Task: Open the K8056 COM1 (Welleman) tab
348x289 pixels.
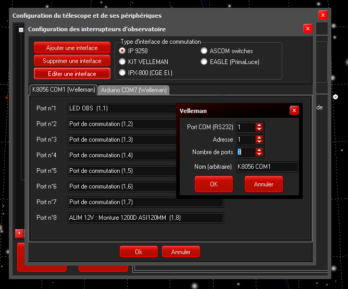Action: point(64,90)
